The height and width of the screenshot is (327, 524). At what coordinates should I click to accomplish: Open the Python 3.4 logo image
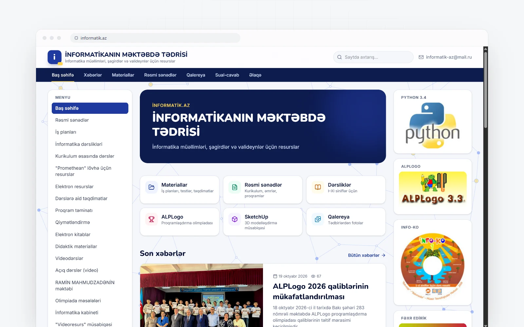click(433, 126)
